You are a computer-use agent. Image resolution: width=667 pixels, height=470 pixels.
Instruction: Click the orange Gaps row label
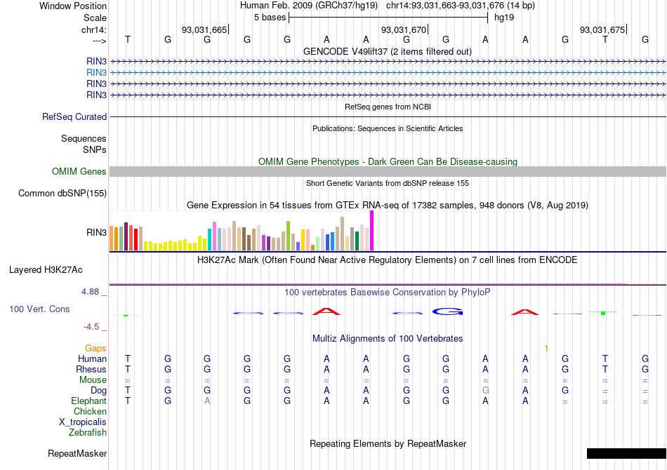point(95,348)
